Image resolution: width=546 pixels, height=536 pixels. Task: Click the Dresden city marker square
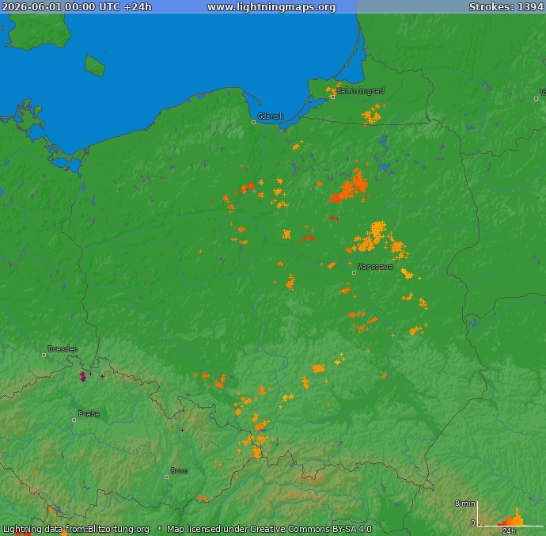point(44,355)
